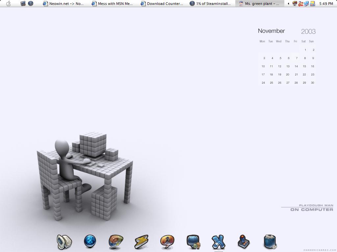
Task: Open the chat bubble messenger dock icon
Action: coord(193,242)
